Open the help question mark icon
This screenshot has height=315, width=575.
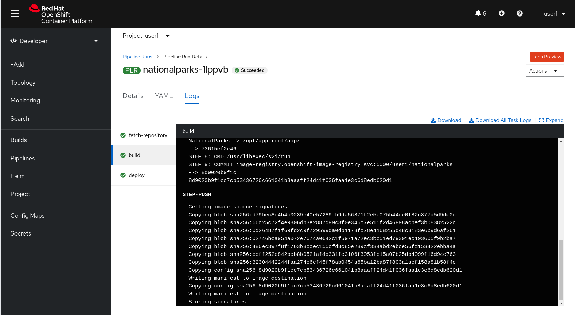click(x=519, y=13)
